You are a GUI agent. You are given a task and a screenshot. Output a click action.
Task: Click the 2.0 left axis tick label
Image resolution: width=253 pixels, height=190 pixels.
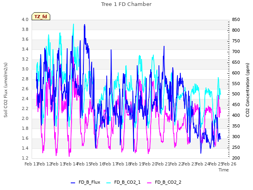point(25,118)
